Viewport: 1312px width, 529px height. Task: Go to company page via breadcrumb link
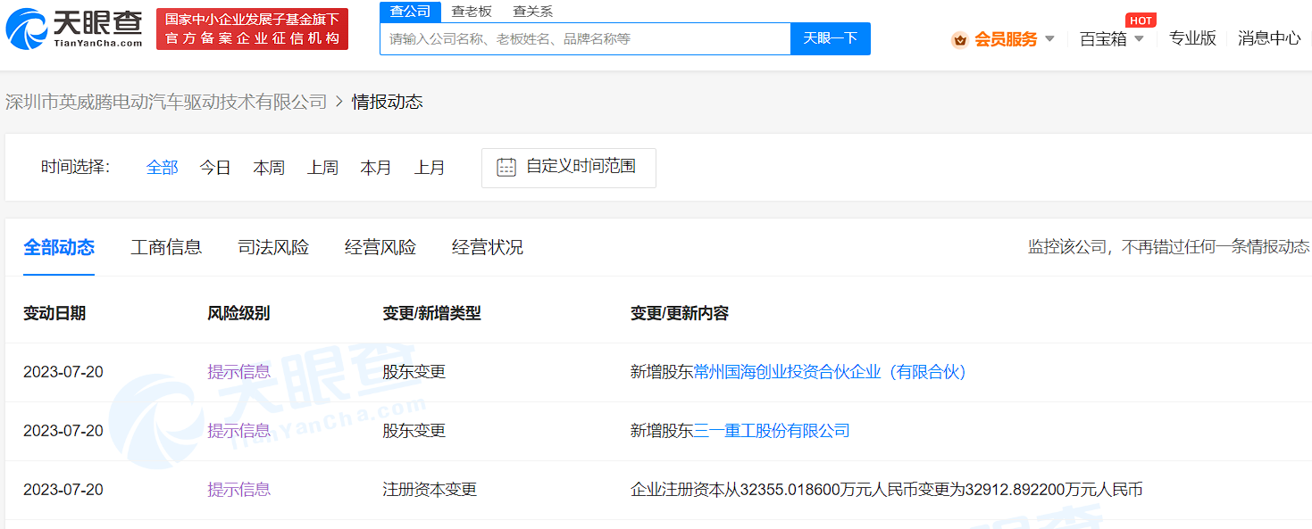[x=166, y=102]
